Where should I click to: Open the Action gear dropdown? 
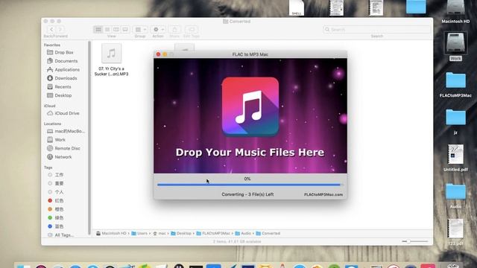click(x=158, y=30)
